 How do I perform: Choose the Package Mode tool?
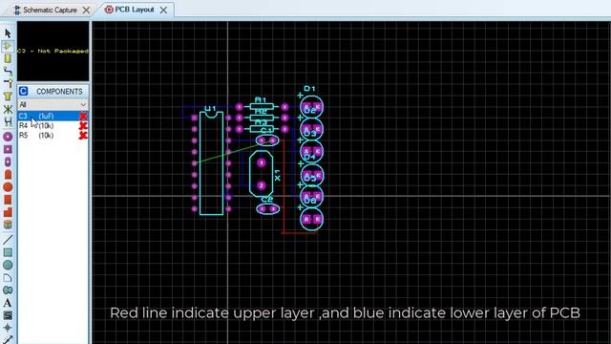pyautogui.click(x=8, y=58)
